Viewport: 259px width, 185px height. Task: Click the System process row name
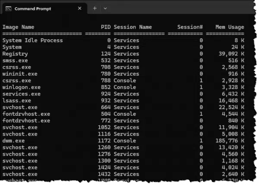[12, 47]
